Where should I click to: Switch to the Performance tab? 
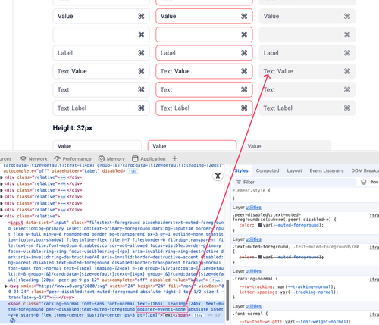click(73, 158)
